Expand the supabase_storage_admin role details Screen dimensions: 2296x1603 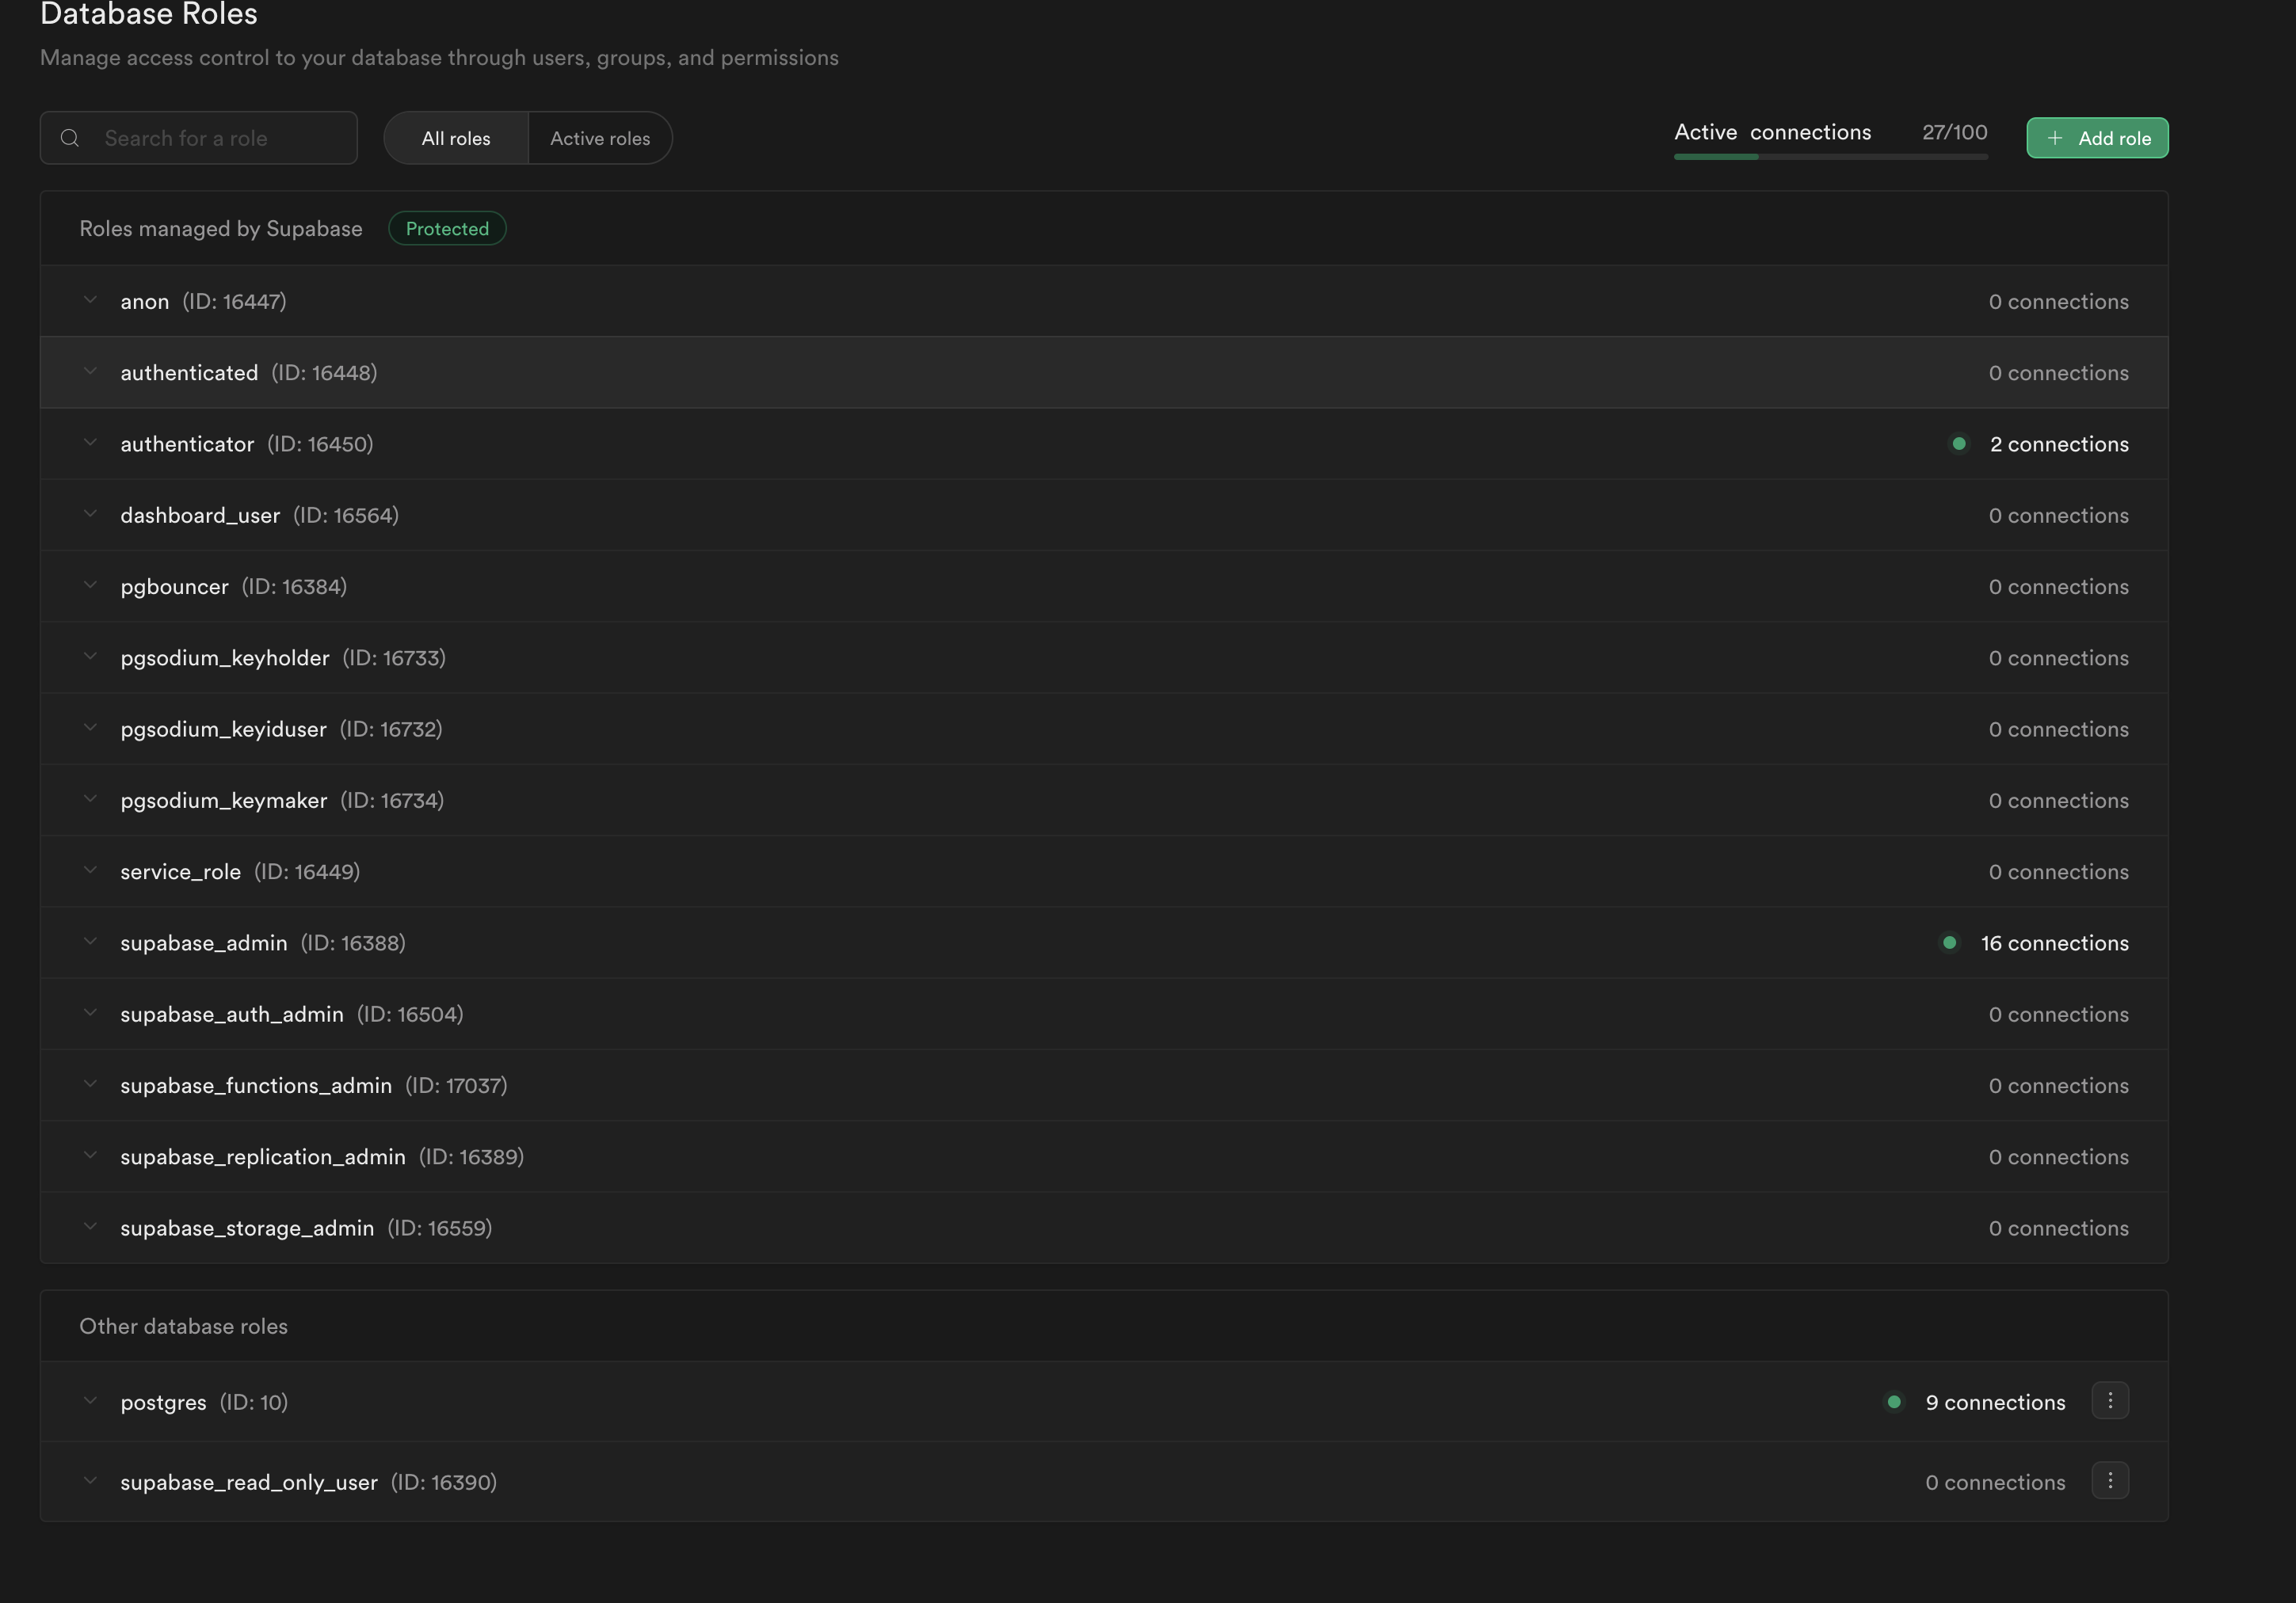[90, 1228]
